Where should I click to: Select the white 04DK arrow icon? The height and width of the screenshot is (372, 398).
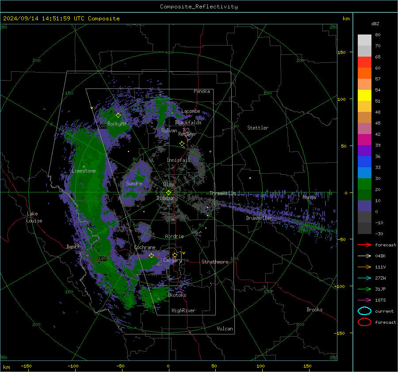[x=364, y=256]
